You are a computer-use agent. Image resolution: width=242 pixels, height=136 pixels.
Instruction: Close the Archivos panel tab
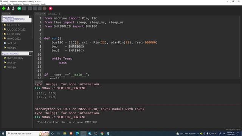(x=9, y=14)
